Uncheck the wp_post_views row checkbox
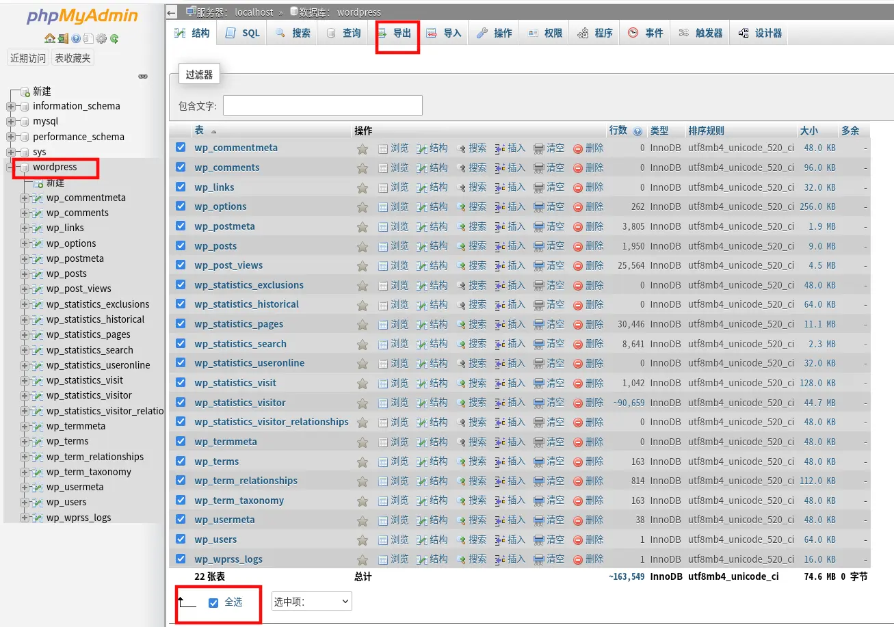The image size is (894, 627). [181, 265]
